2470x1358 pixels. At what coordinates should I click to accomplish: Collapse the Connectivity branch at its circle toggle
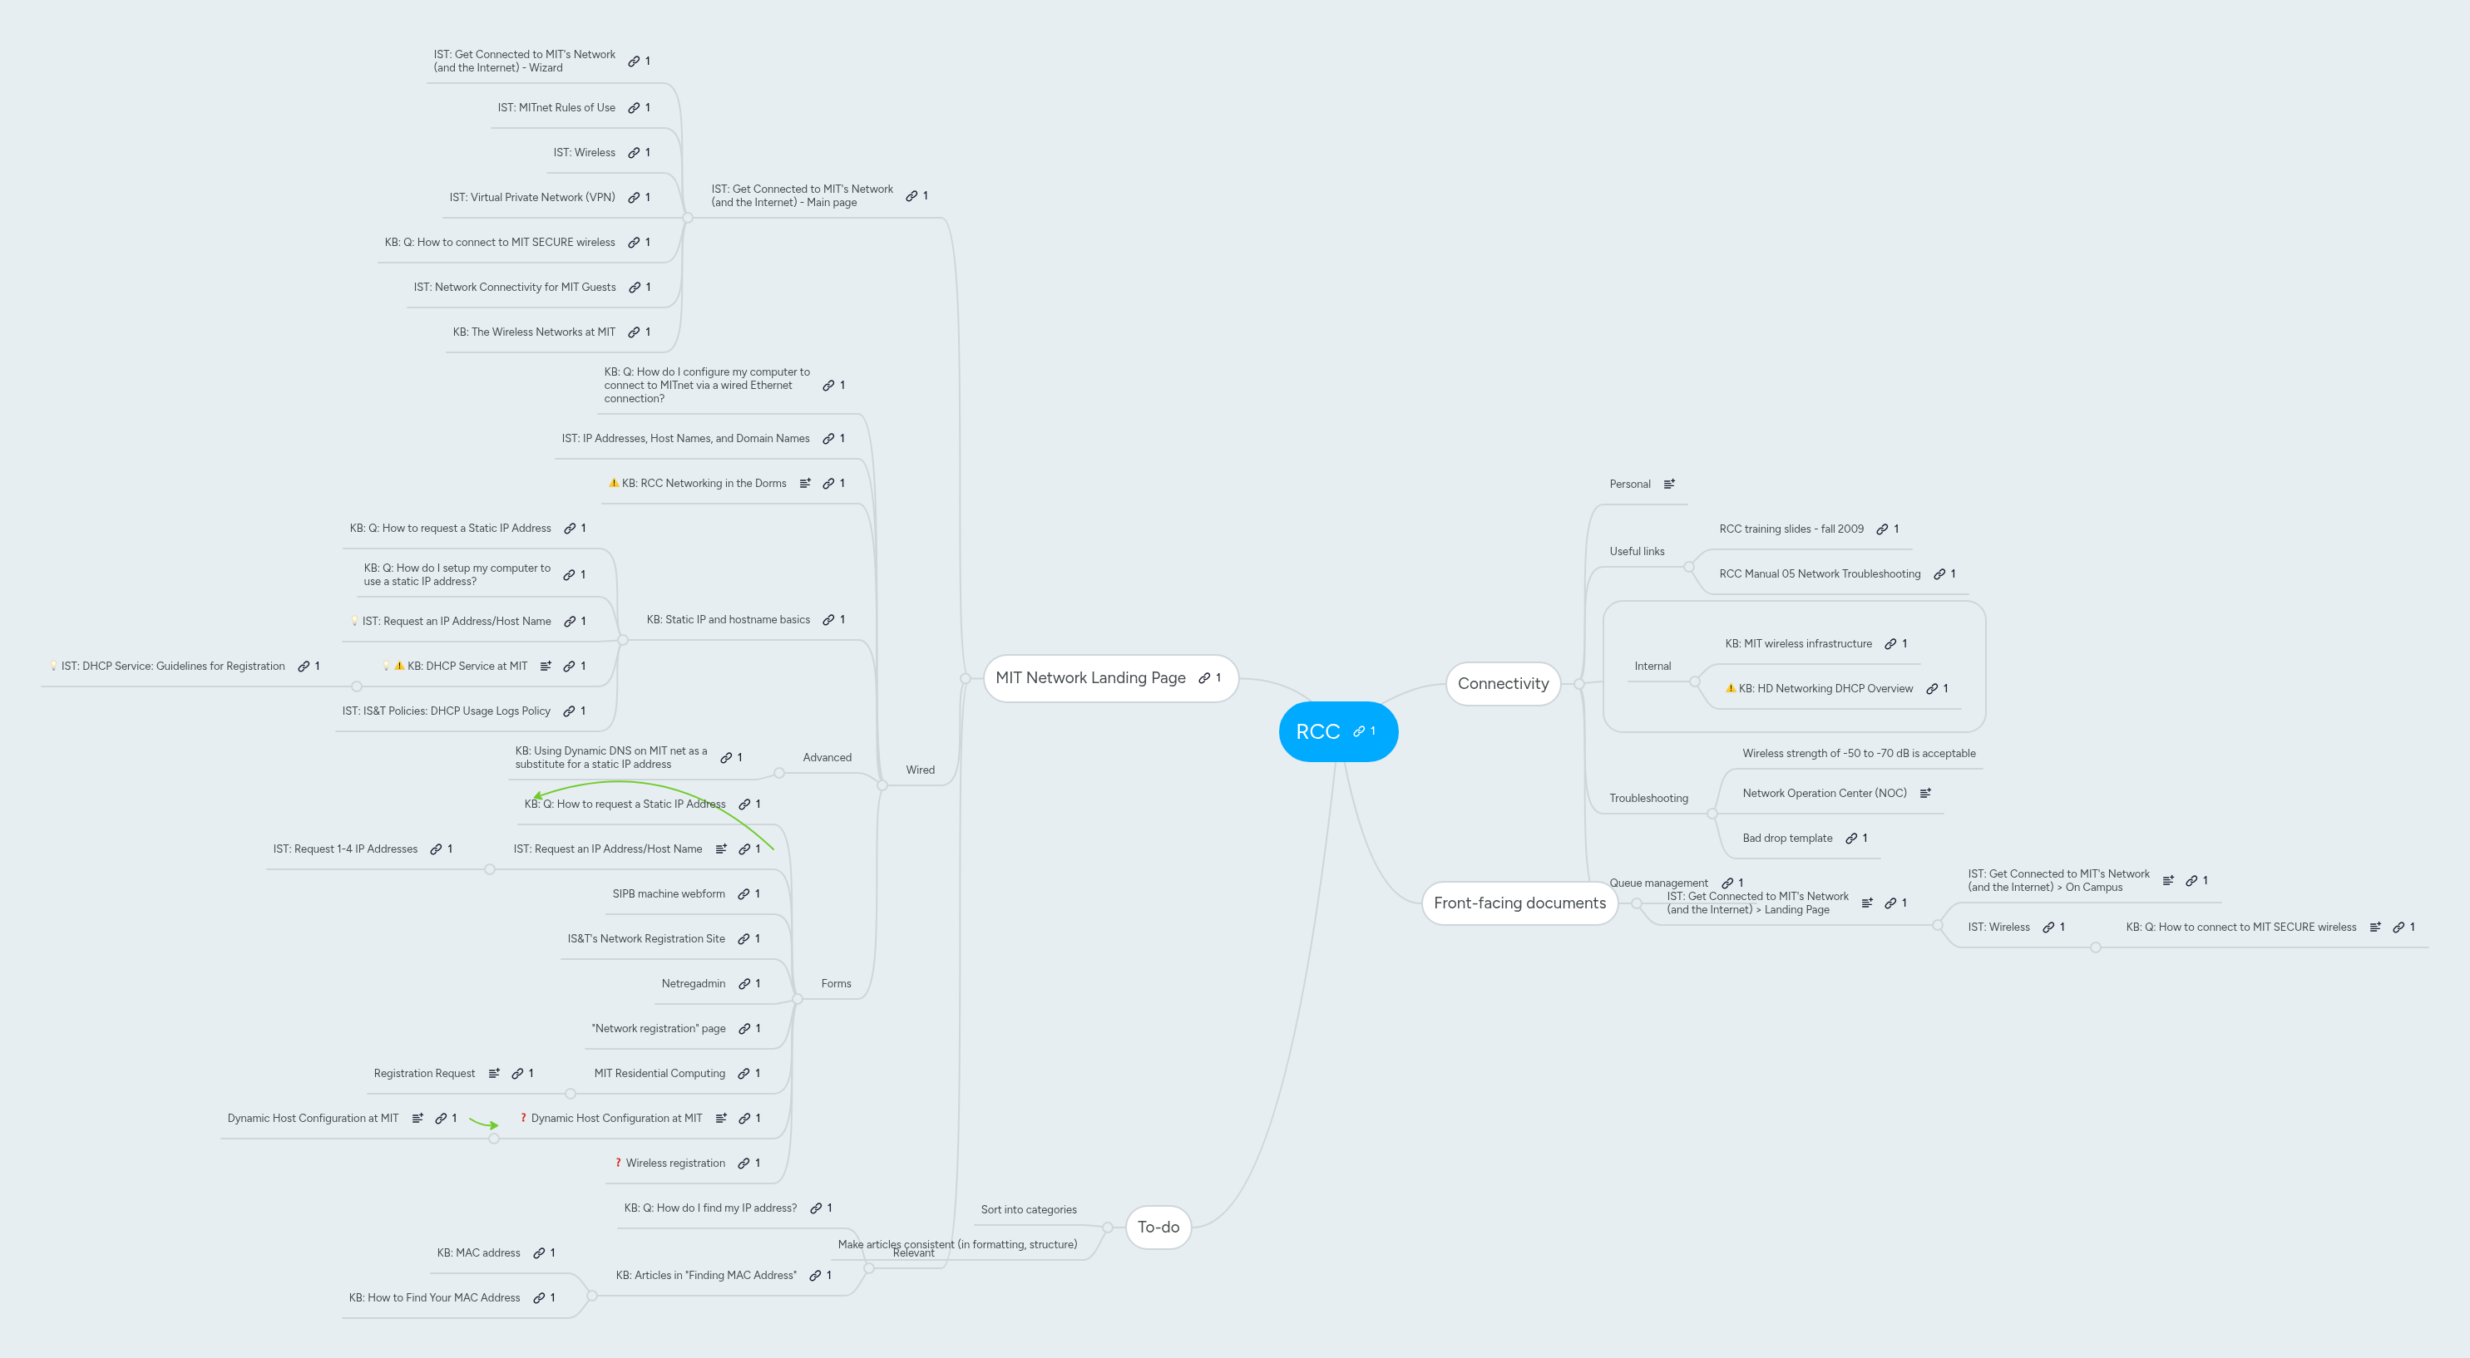[x=1579, y=684]
